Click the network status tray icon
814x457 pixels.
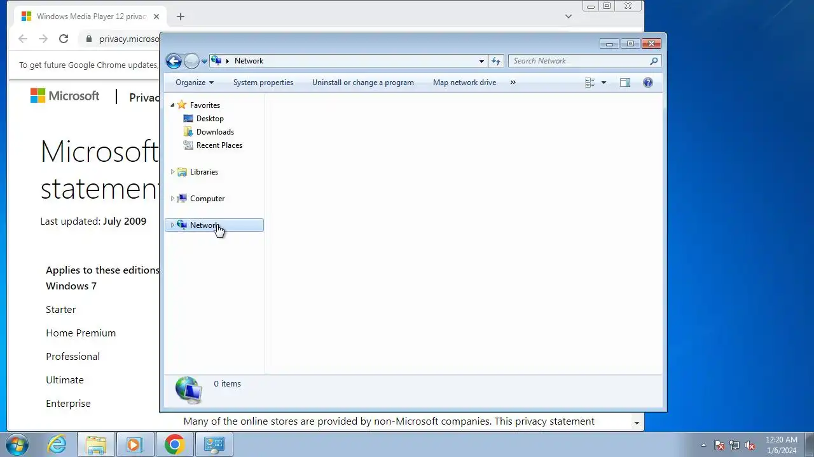click(735, 445)
